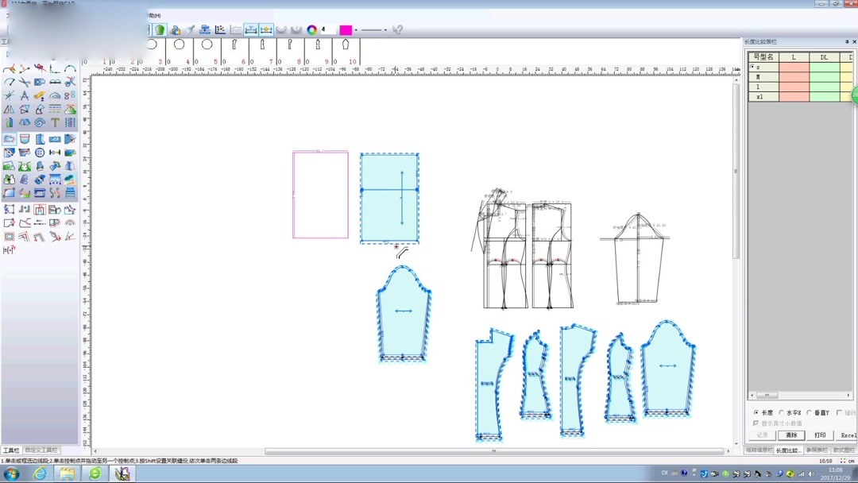
Task: Open the 帮助(H) menu
Action: [x=153, y=14]
